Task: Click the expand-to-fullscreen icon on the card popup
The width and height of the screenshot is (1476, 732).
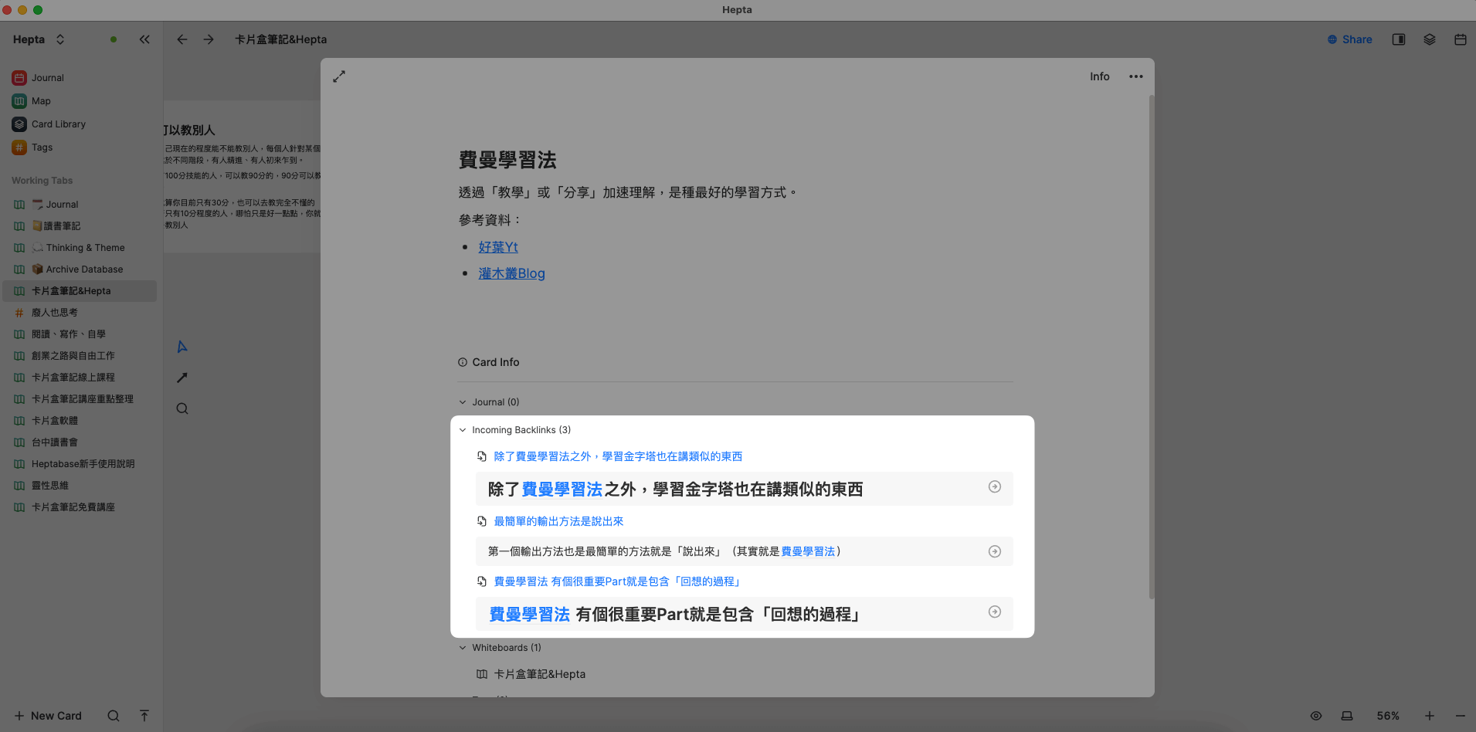Action: [339, 76]
